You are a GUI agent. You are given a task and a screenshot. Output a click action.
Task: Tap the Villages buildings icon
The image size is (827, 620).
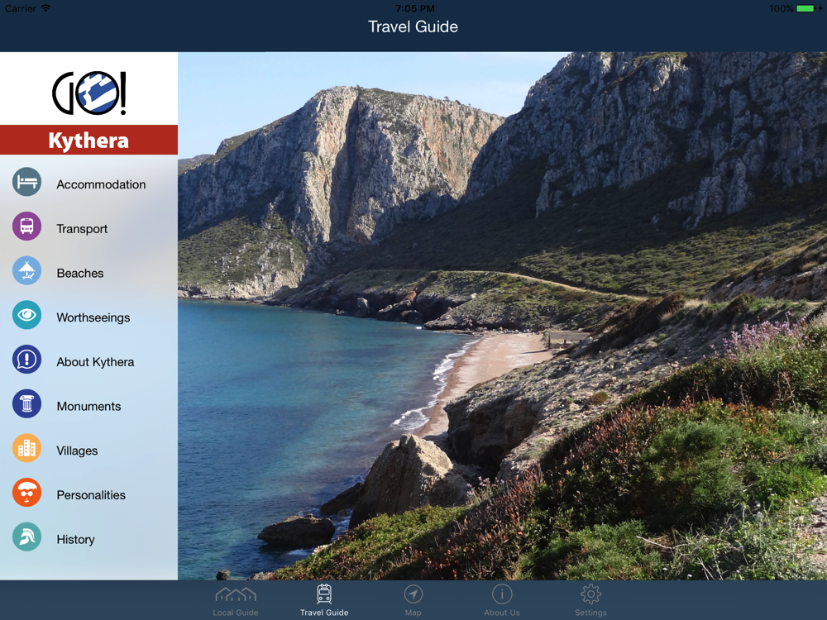[27, 448]
